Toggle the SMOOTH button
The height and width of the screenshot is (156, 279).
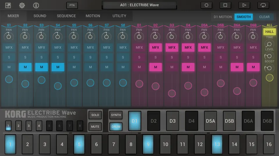(244, 17)
